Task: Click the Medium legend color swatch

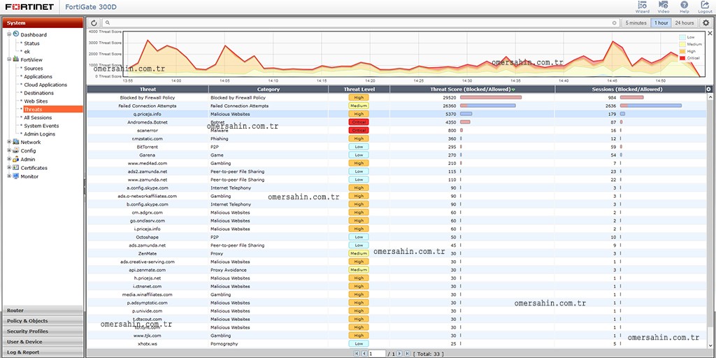Action: (682, 44)
